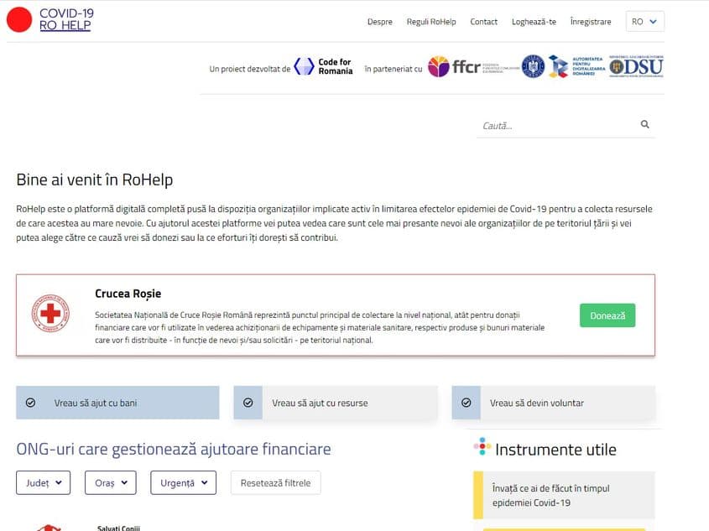Select the 'Vreau să ajut cu resurse' option
The width and height of the screenshot is (709, 531).
[x=335, y=403]
